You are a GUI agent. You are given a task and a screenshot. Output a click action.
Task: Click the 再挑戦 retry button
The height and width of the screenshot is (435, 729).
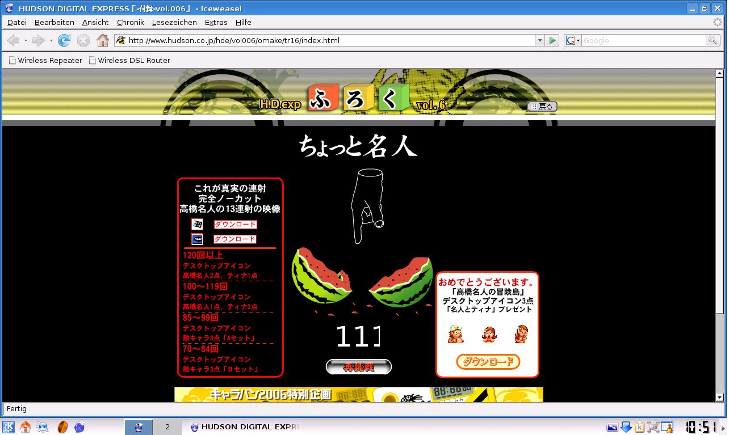point(359,367)
